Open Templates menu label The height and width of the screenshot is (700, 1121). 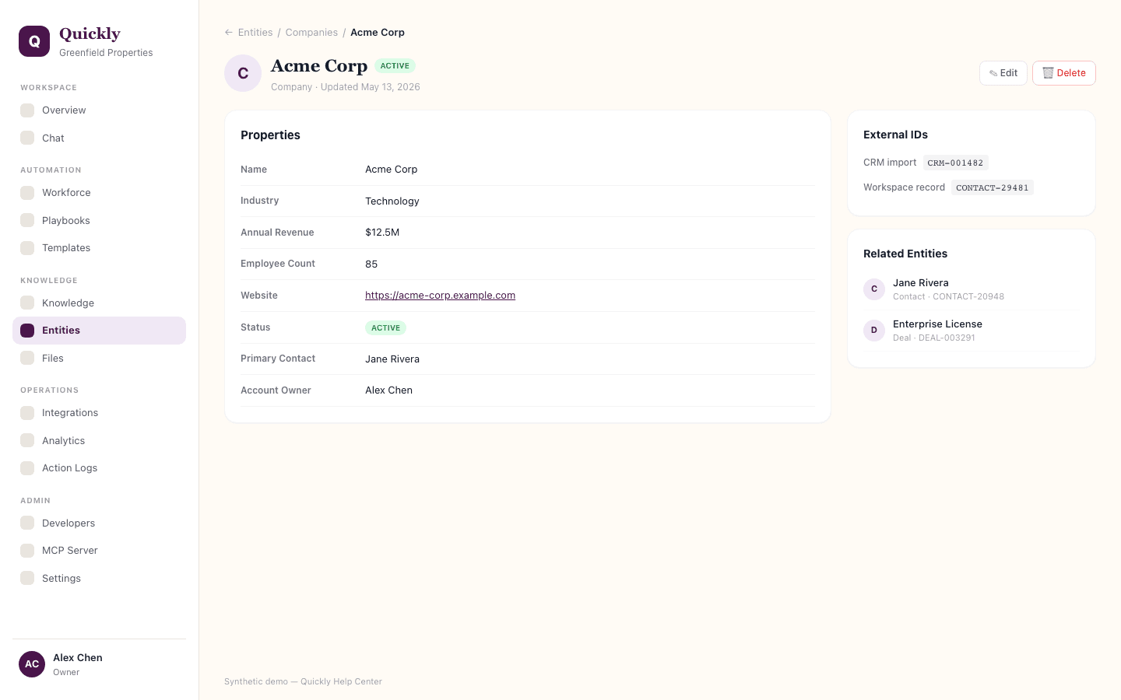(x=66, y=248)
